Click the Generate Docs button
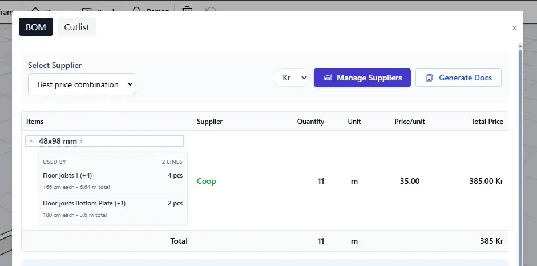This screenshot has height=266, width=537. pos(458,78)
